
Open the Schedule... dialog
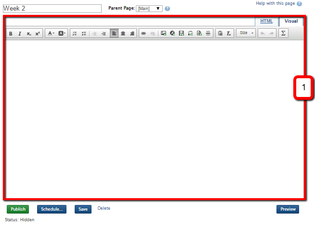click(52, 209)
